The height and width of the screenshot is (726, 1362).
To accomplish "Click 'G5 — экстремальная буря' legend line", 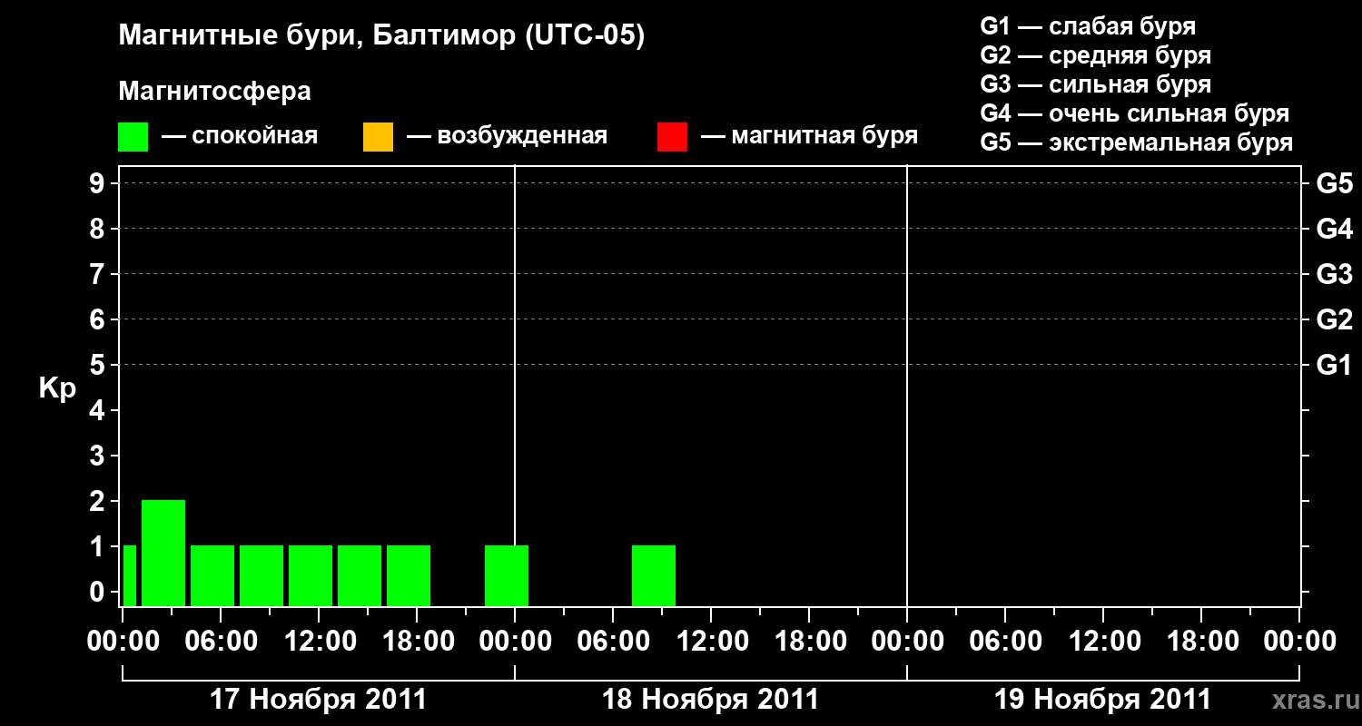I will click(1136, 142).
